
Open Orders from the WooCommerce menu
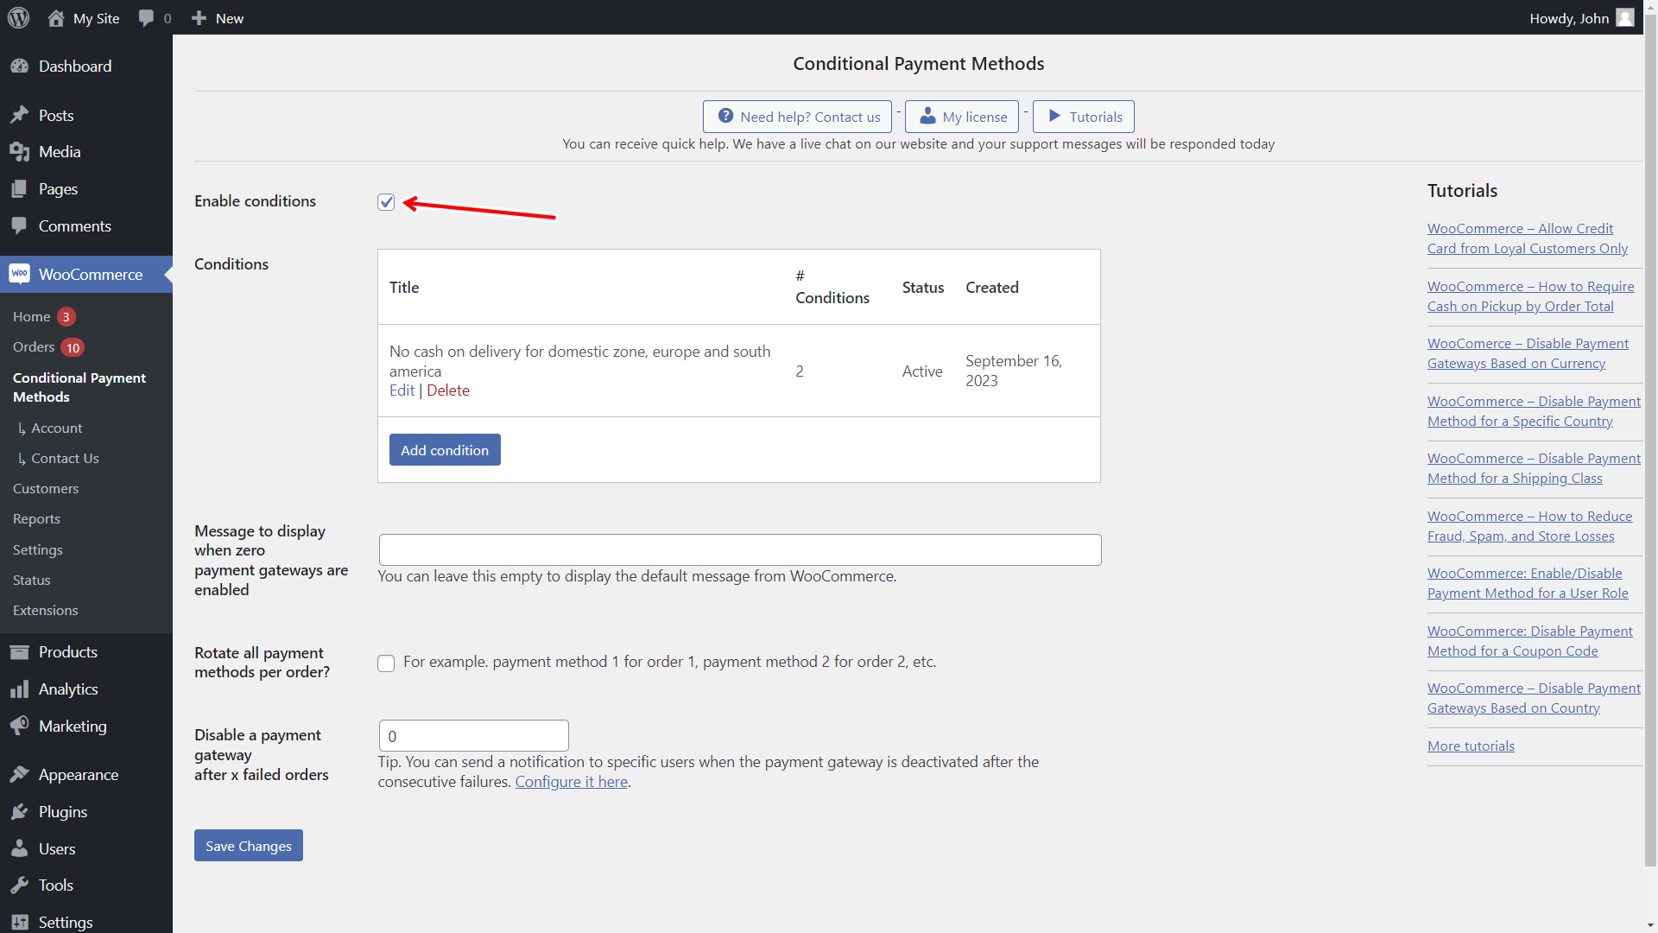pyautogui.click(x=35, y=346)
